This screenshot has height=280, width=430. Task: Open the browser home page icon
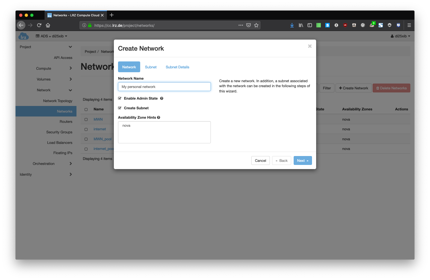coord(48,25)
